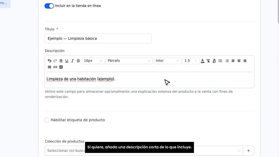Apply underline formatting in editor
This screenshot has width=279, height=157.
tap(67, 61)
